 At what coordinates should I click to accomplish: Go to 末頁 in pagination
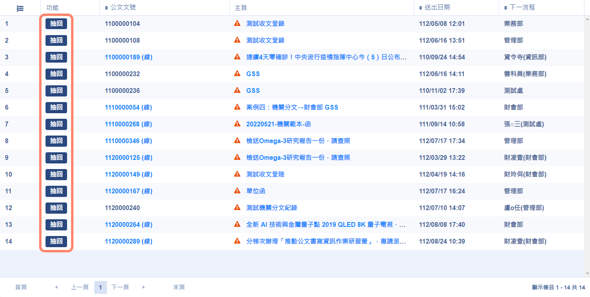point(179,287)
